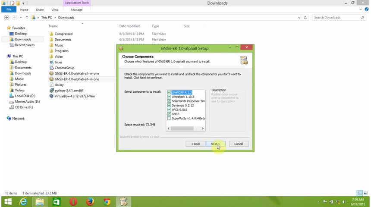Open the View ribbon tab
371x207 pixels.
click(x=55, y=9)
